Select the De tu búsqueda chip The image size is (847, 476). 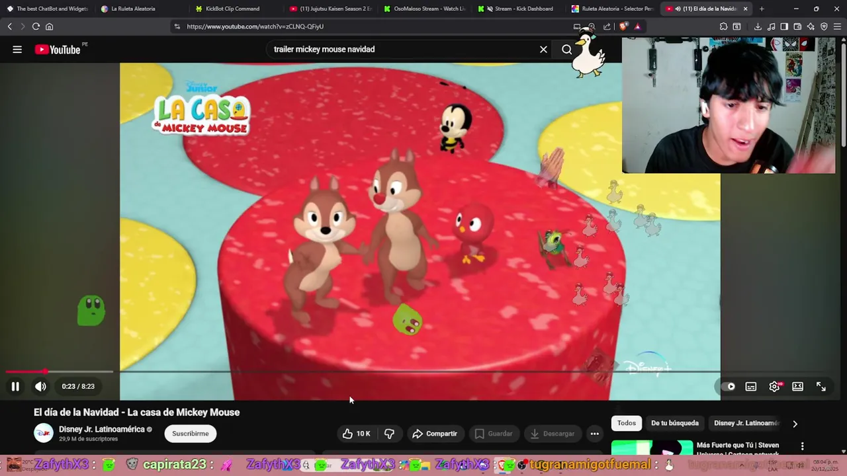(675, 423)
